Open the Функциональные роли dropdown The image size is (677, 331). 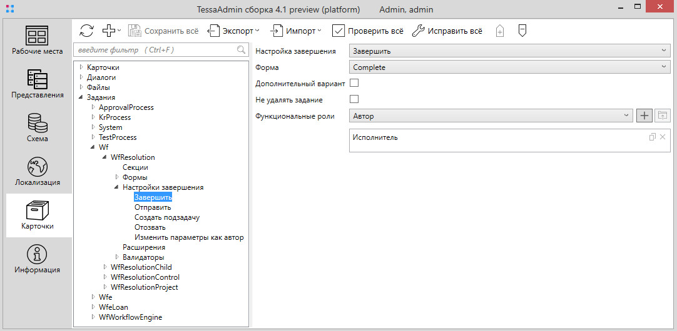point(491,116)
